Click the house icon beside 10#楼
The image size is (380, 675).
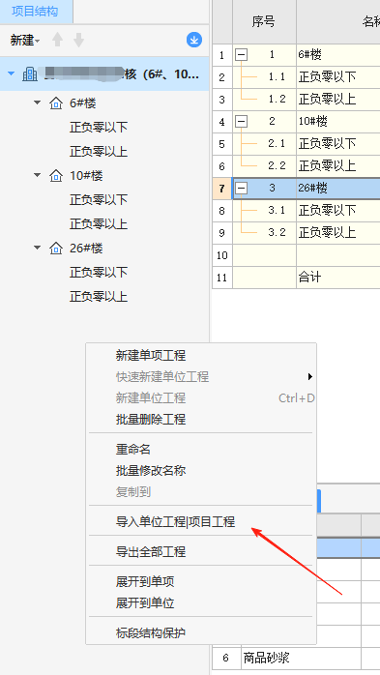coord(56,176)
